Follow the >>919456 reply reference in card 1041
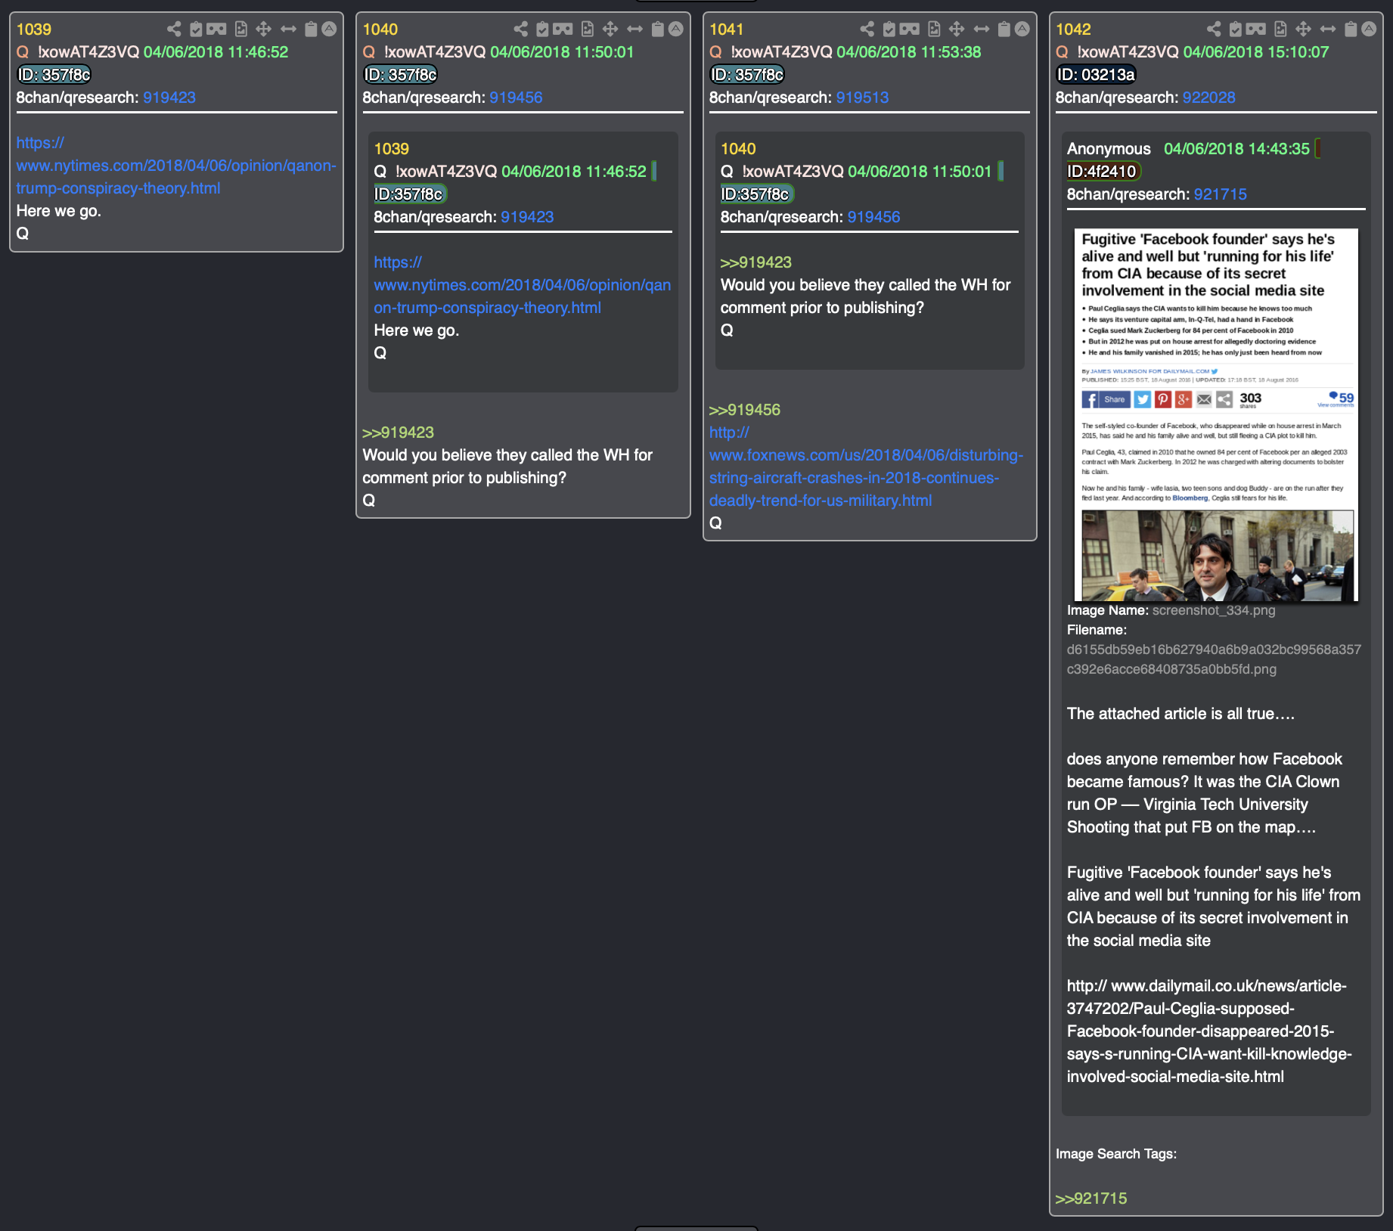Image resolution: width=1393 pixels, height=1231 pixels. [x=745, y=410]
